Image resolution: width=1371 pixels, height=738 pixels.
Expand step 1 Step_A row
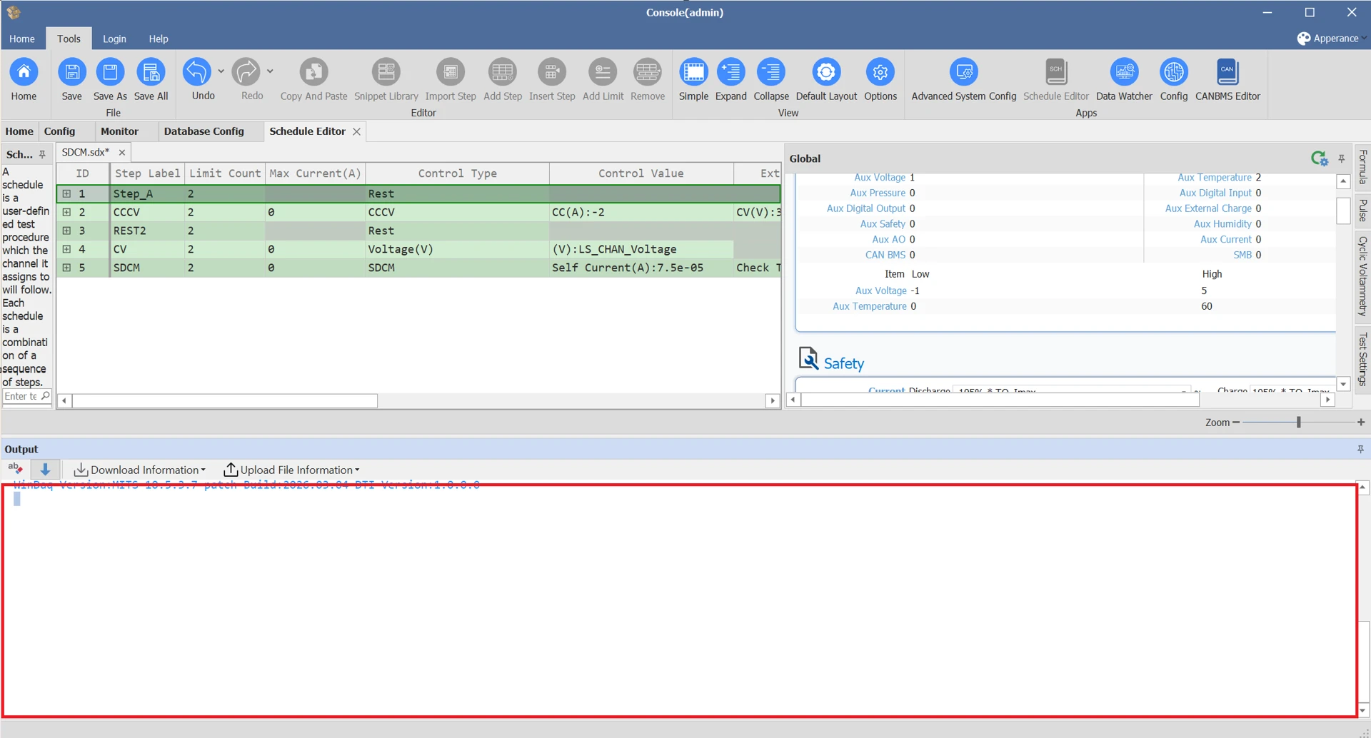(x=66, y=193)
